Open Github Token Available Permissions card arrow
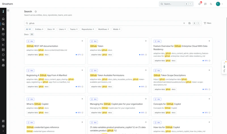 click(146, 70)
